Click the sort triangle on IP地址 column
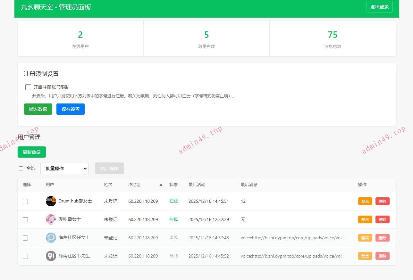Viewport: 413px width, 280px height. point(161,185)
